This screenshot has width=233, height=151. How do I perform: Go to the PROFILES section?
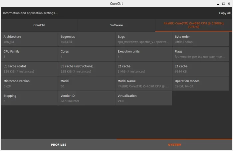click(59, 145)
